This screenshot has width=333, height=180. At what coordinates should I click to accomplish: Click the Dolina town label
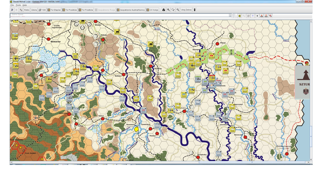[x=80, y=126]
